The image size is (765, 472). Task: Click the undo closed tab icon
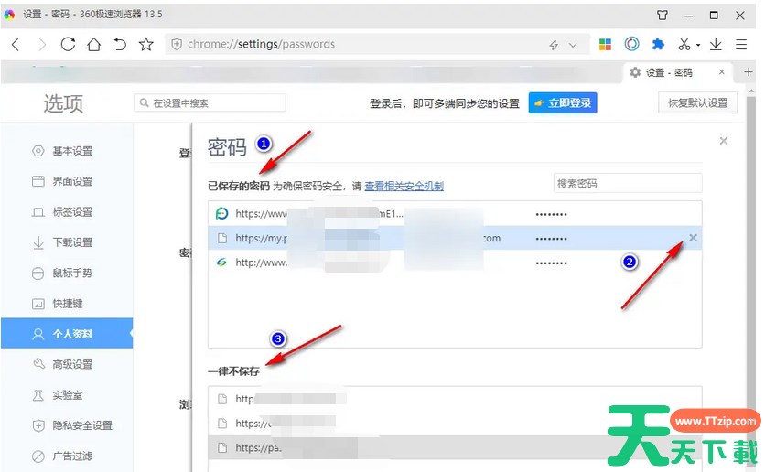point(119,44)
